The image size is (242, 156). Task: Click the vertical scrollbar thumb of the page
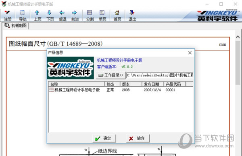238,62
